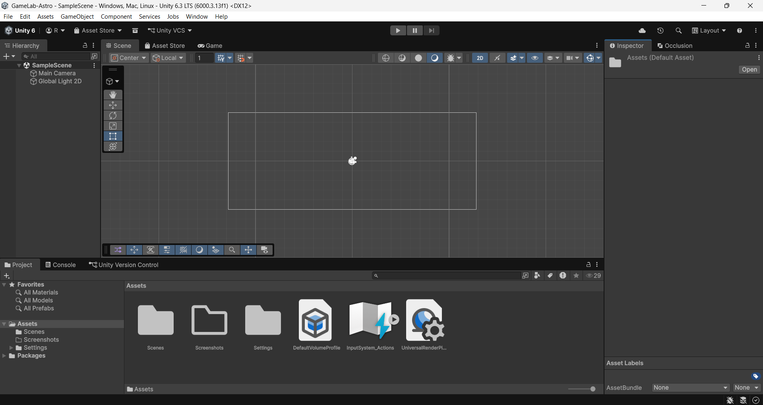Expand the Settings folder in tree
The height and width of the screenshot is (405, 763).
tap(11, 348)
